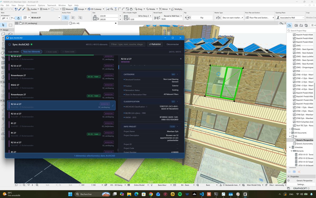Screen dimensions: 316x198
Task: Click the Flip button
Action: (202, 18)
